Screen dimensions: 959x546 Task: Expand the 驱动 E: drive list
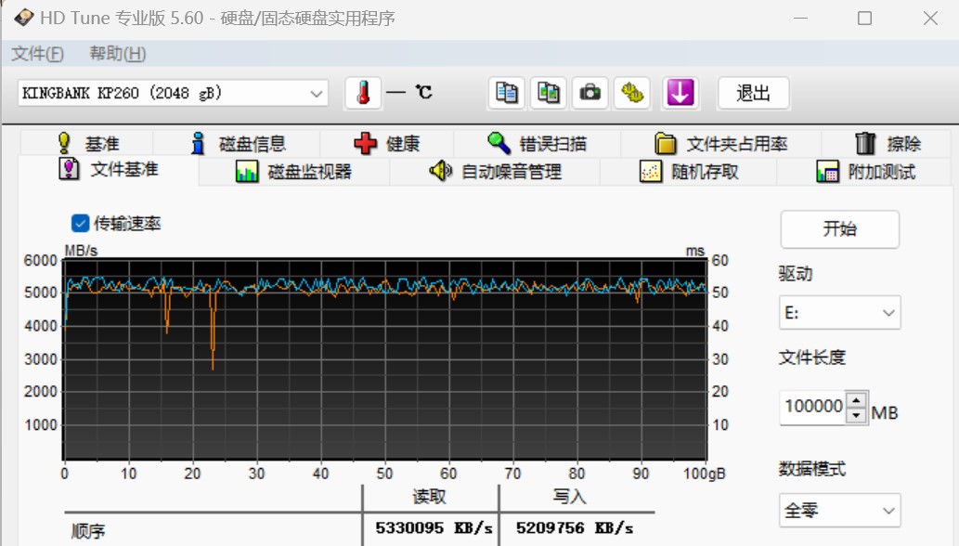point(888,312)
